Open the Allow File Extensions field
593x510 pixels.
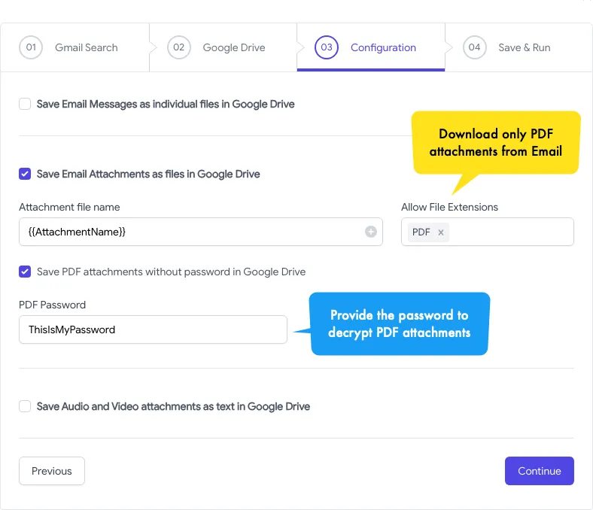(512, 232)
